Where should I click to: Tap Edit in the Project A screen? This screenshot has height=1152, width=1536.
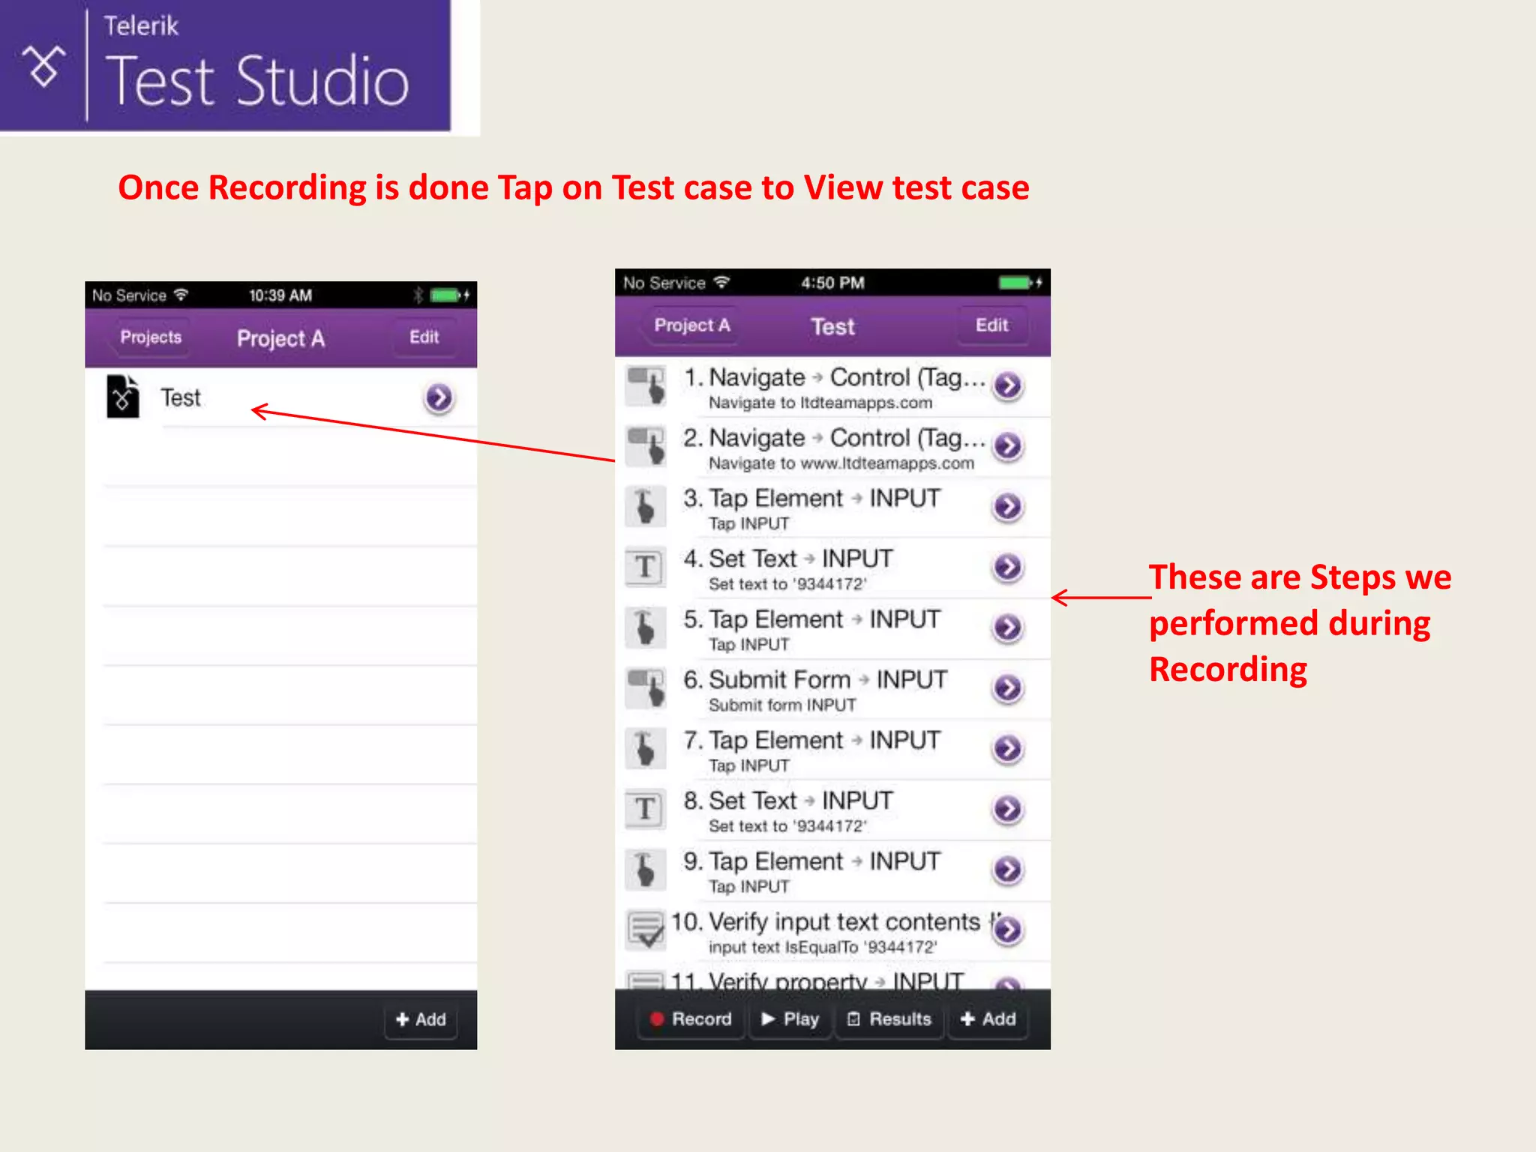424,337
